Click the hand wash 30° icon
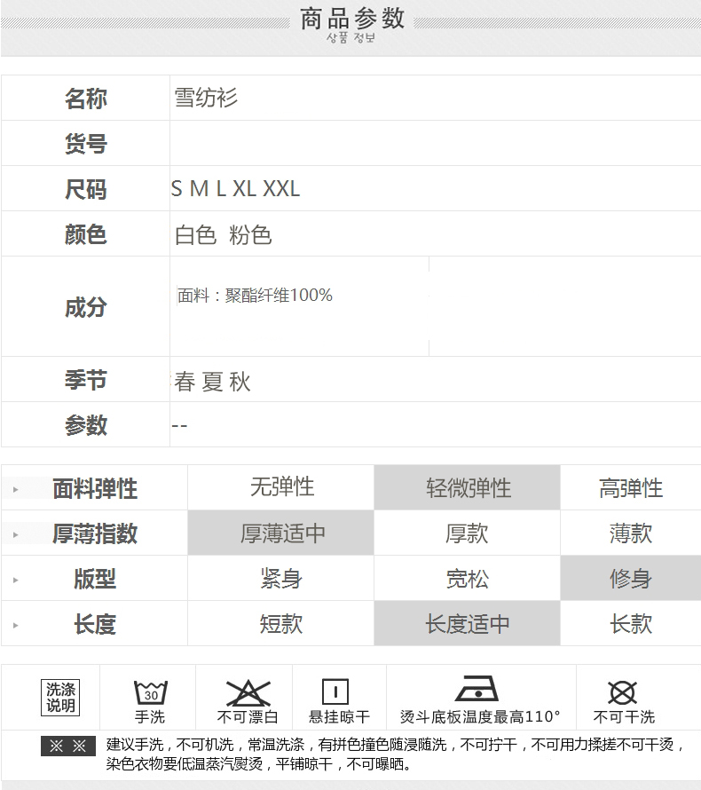This screenshot has width=701, height=790. pyautogui.click(x=150, y=692)
